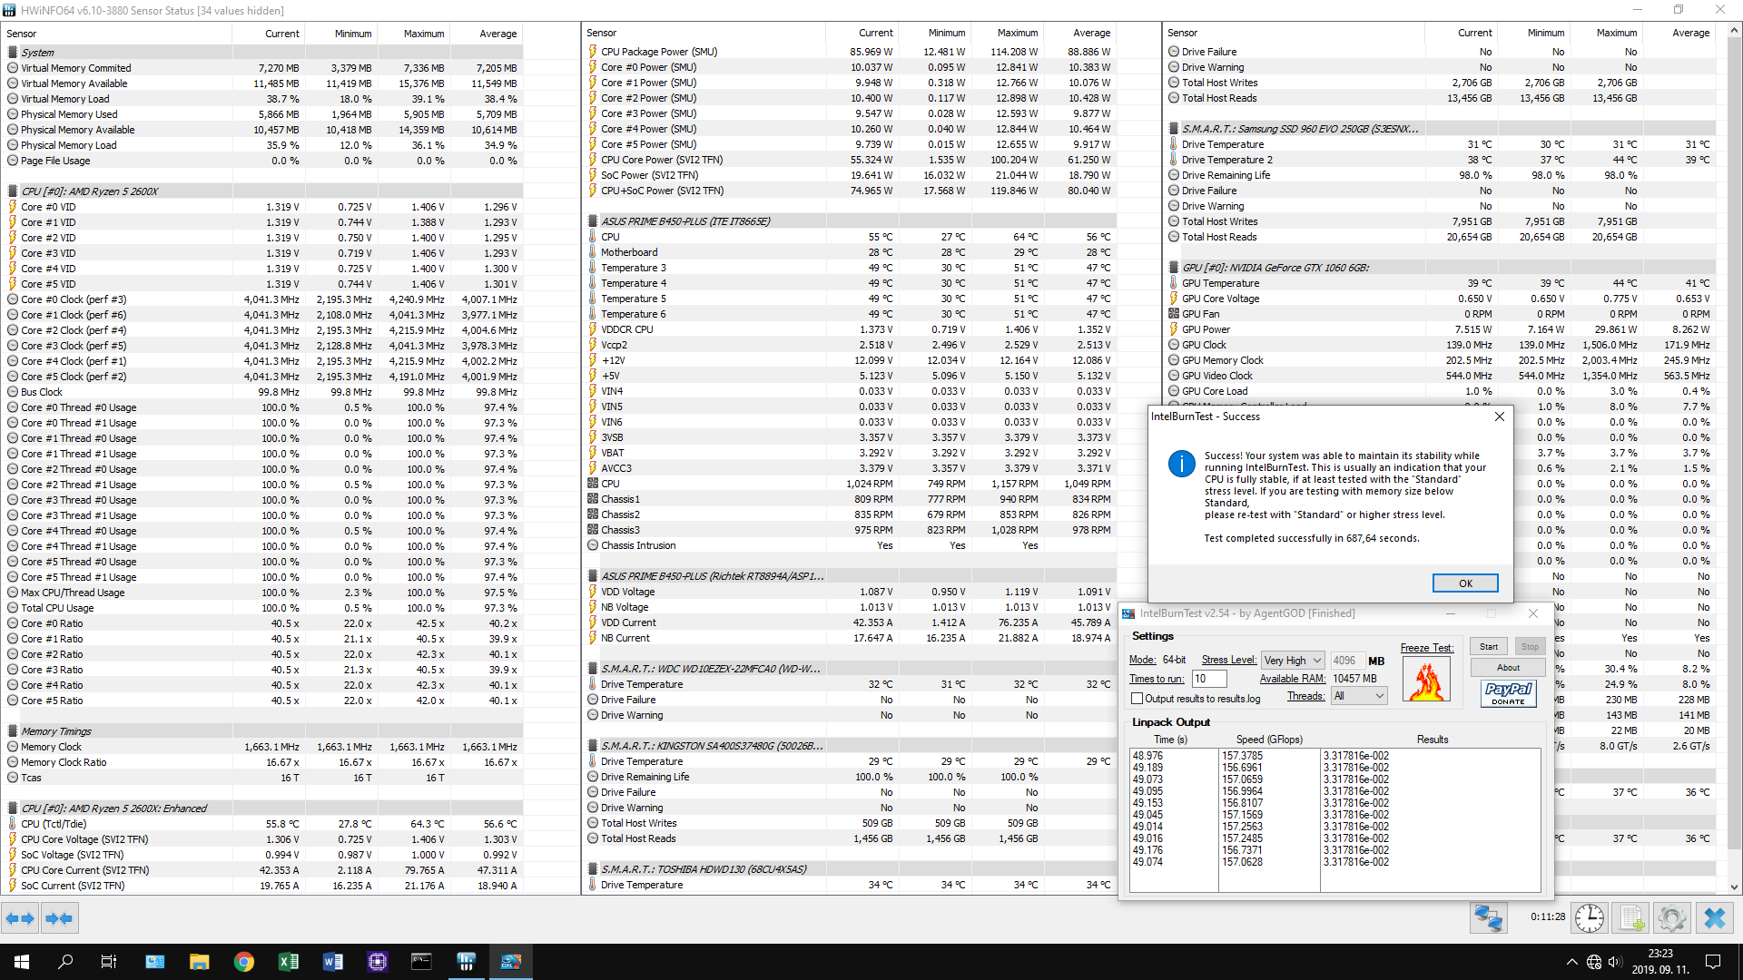Click the Start button in IntelBurnTest
Image resolution: width=1743 pixels, height=980 pixels.
point(1488,647)
